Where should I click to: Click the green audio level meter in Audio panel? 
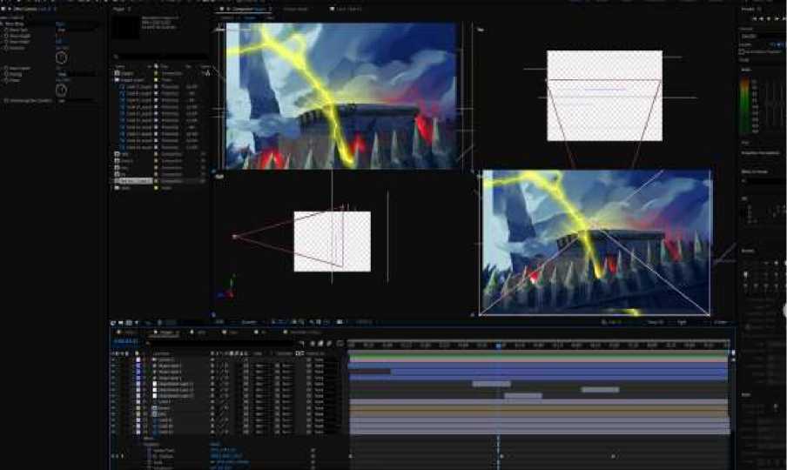coord(745,105)
